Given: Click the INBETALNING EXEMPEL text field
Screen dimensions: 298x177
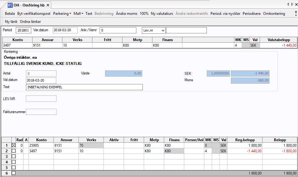Looking at the screenshot, I should (x=84, y=87).
